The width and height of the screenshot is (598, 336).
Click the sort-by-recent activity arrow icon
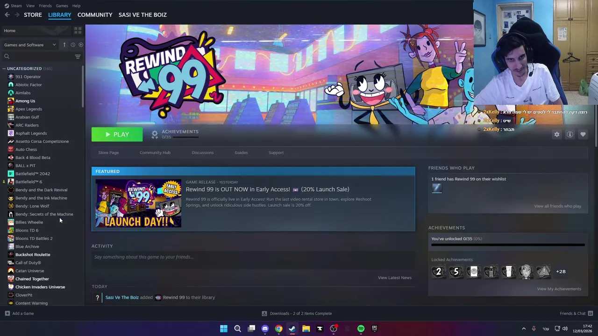pyautogui.click(x=64, y=45)
